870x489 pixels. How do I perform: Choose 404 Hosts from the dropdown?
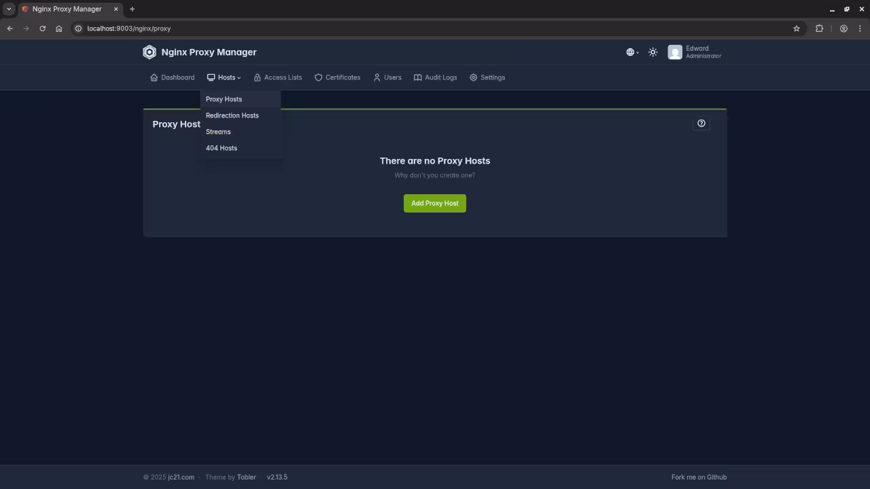point(222,148)
